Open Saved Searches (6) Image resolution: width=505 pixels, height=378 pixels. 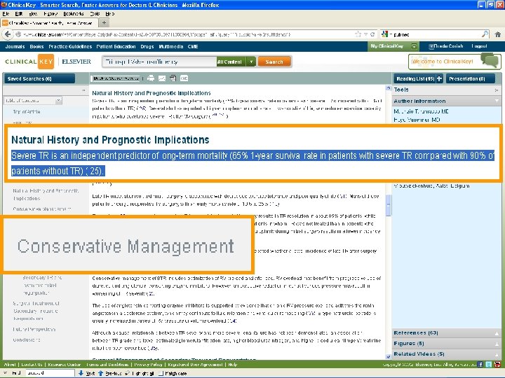(39, 78)
